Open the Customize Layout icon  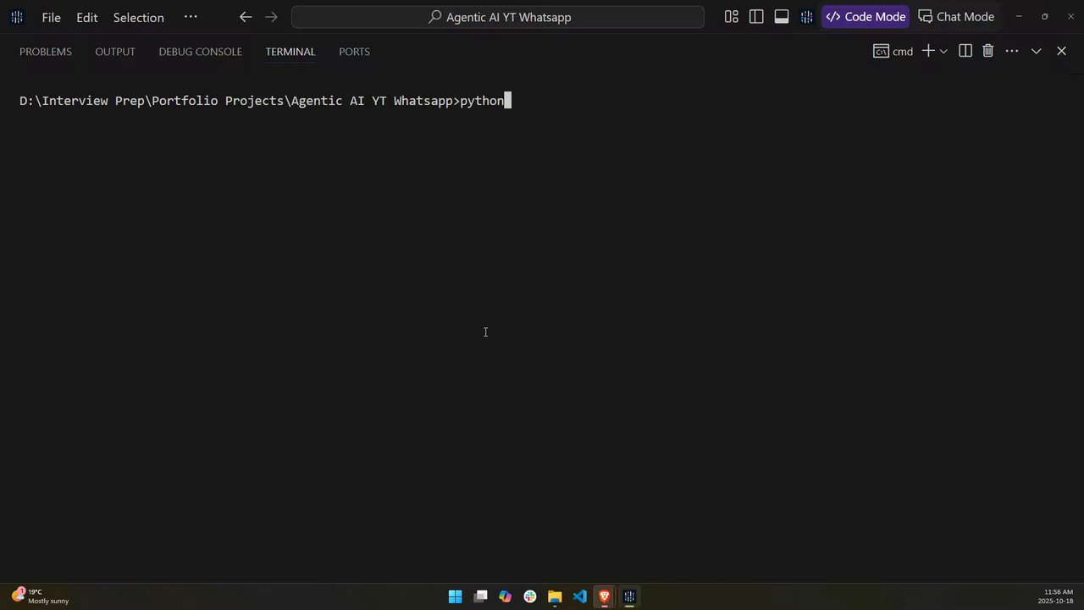[732, 17]
